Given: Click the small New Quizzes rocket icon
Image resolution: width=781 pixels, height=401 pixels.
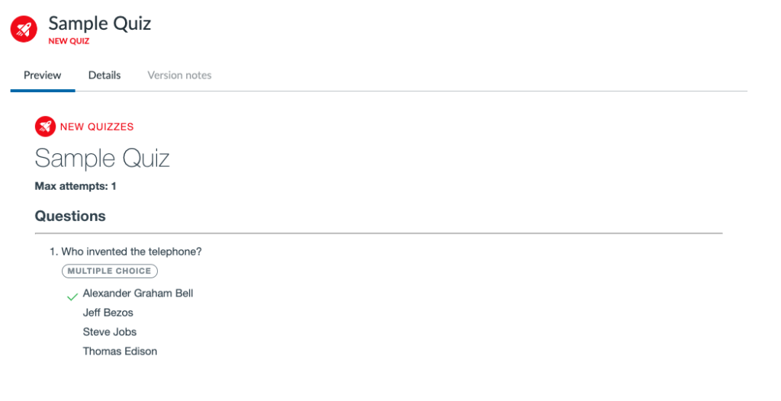Looking at the screenshot, I should (45, 127).
